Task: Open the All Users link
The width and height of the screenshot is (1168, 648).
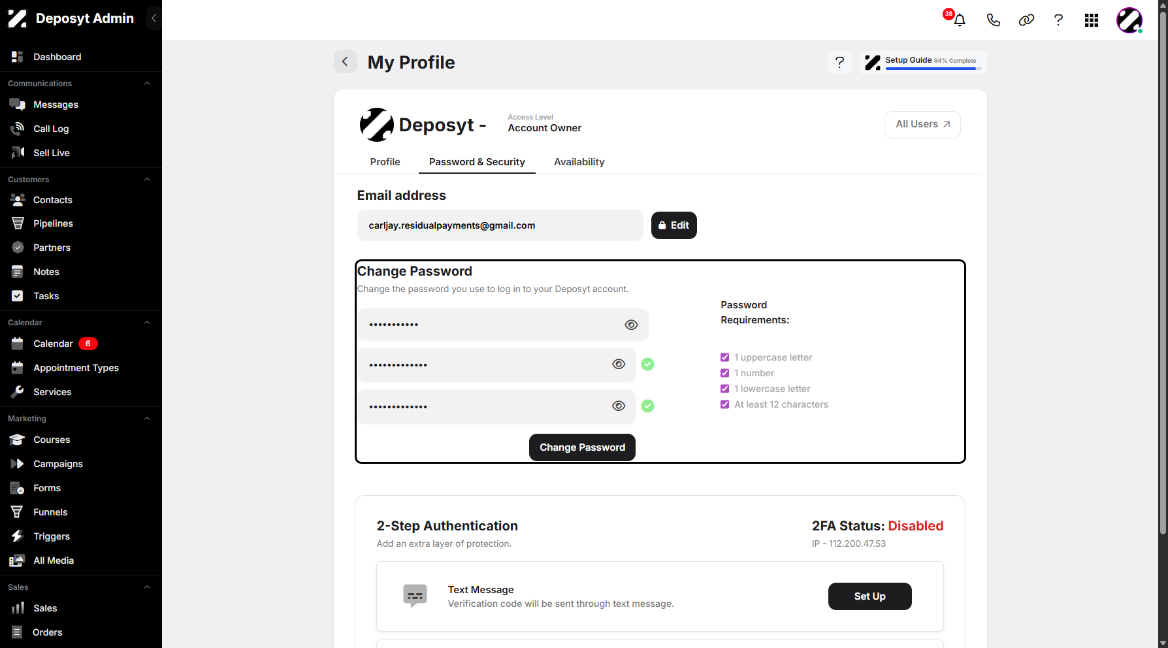Action: (922, 125)
